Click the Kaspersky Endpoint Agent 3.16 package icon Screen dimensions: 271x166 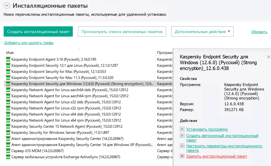pyautogui.click(x=8, y=59)
